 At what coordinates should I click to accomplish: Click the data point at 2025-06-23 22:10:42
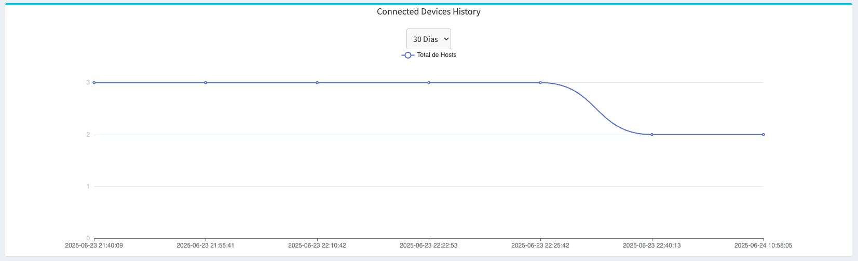click(317, 82)
